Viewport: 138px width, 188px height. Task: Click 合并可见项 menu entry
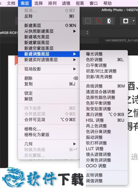[49, 119]
